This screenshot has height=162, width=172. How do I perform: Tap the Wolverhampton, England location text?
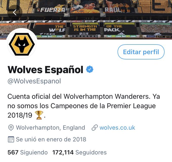click(x=50, y=128)
